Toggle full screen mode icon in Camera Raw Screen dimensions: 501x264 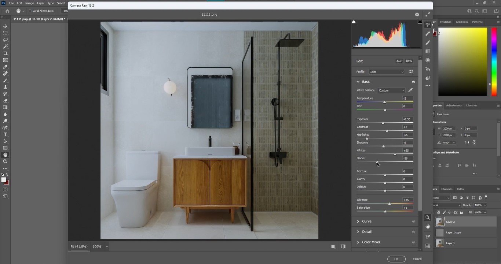(x=428, y=14)
